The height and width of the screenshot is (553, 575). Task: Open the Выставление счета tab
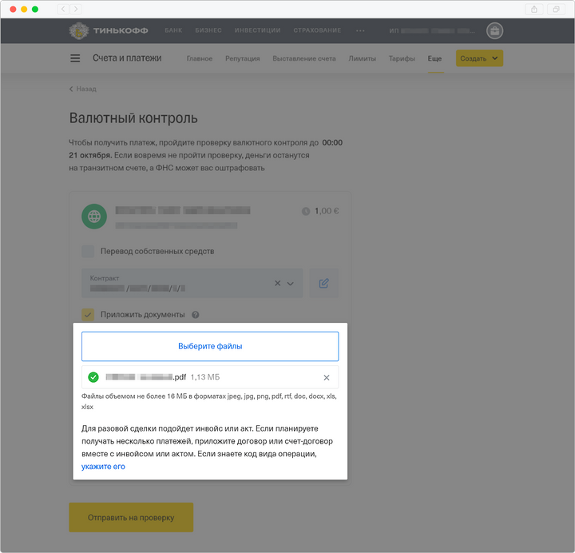click(303, 58)
